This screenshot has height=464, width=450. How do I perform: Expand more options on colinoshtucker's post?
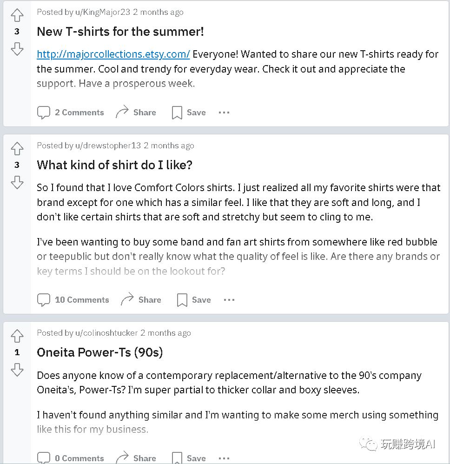(224, 458)
